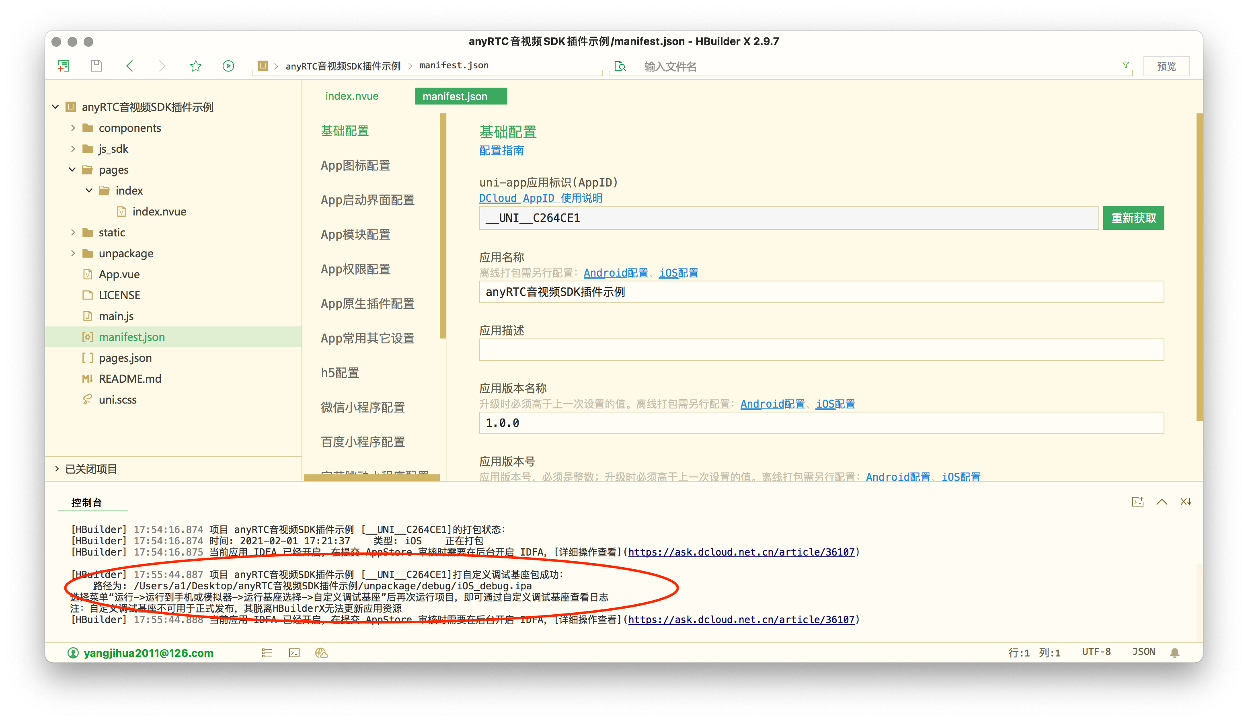
Task: Collapse the anyRTC音视频SDK插件示例 project tree
Action: [x=55, y=107]
